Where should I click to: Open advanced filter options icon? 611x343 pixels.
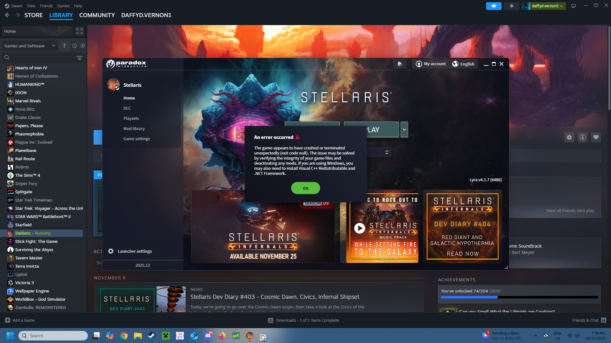[x=79, y=58]
